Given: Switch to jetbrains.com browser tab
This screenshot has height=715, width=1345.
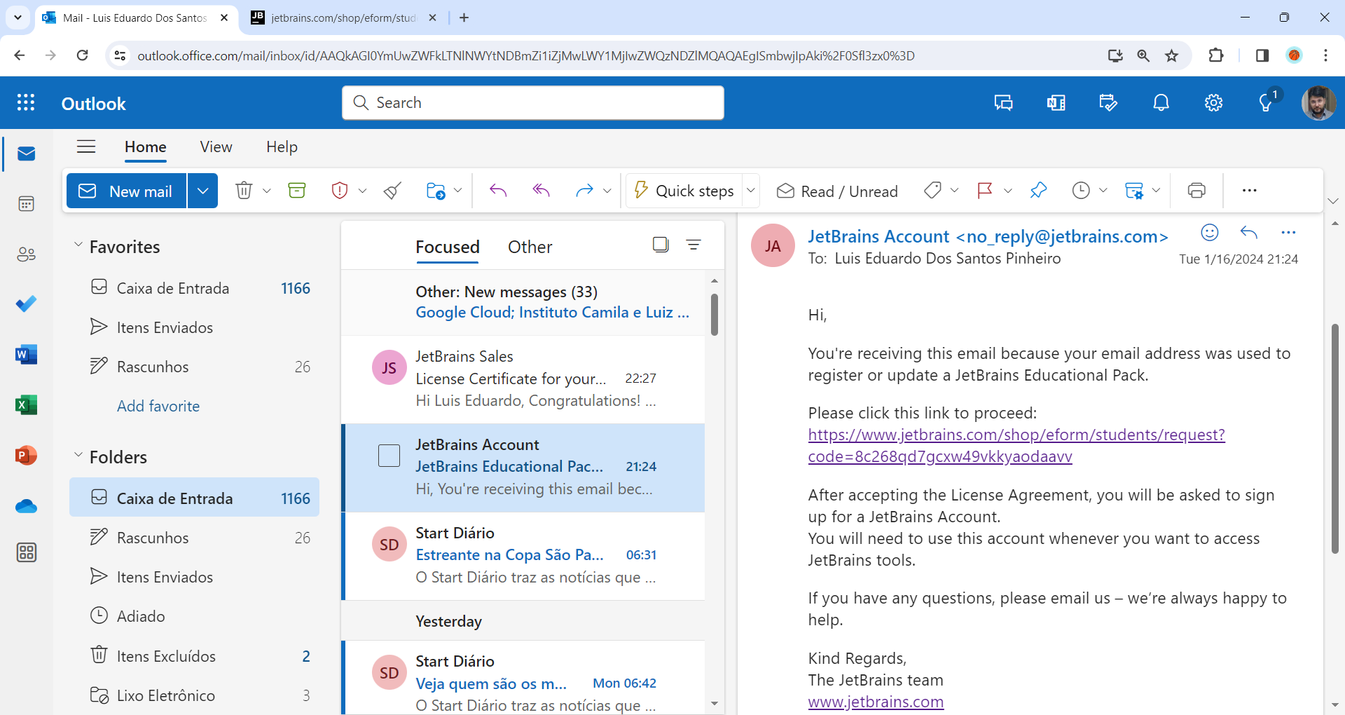Looking at the screenshot, I should (343, 18).
